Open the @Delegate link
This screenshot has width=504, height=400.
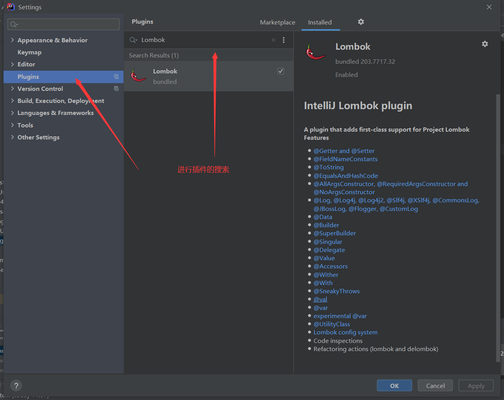click(329, 250)
